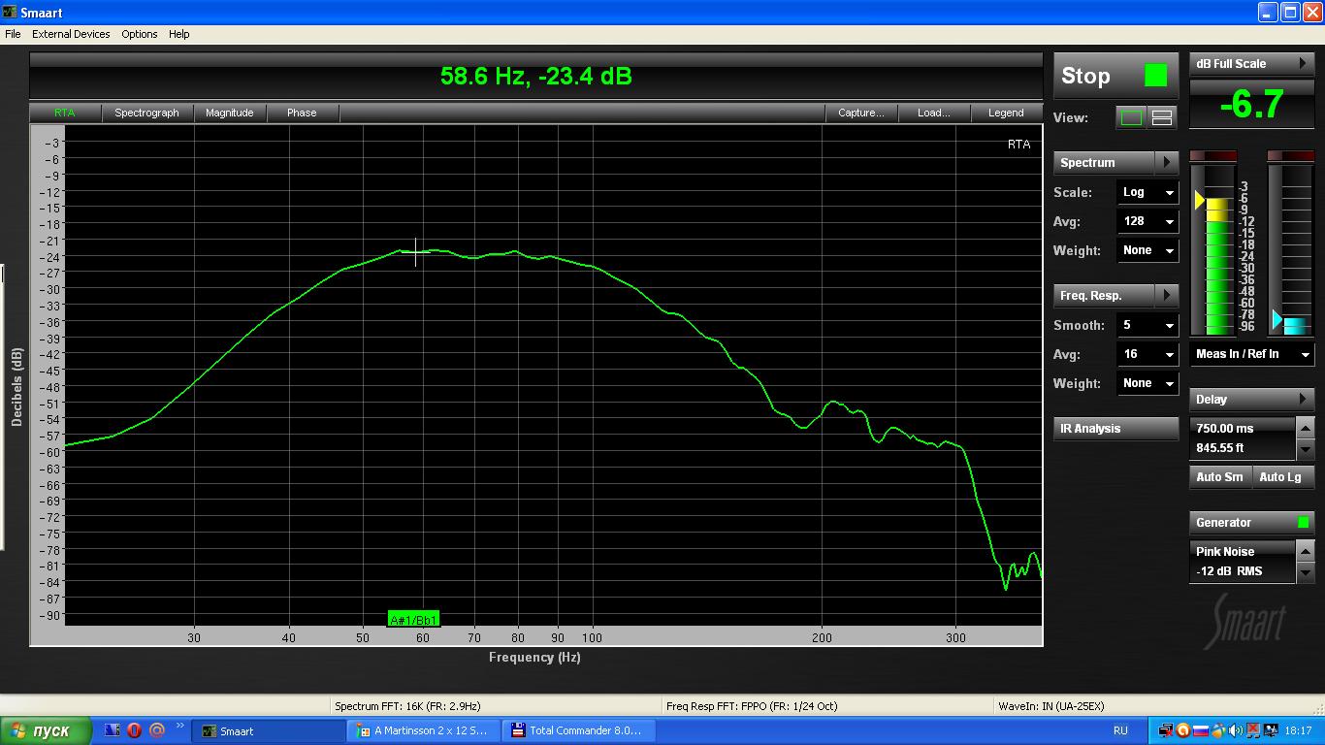Click the -12 dB RMS generator level

point(1229,570)
